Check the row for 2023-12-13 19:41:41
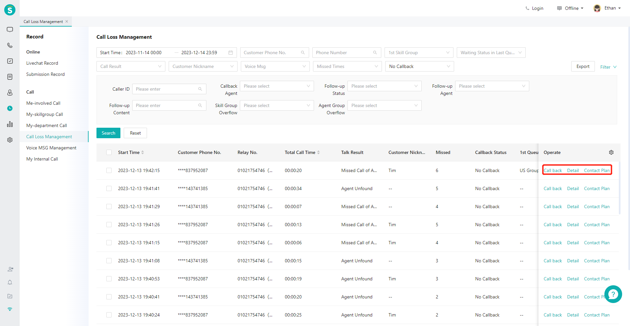 point(109,188)
